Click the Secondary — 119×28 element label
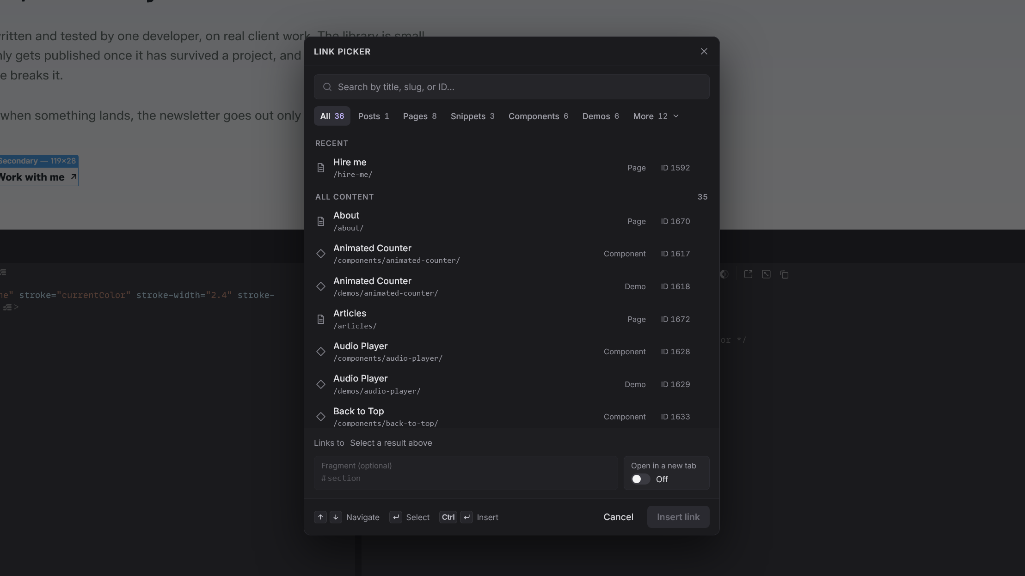 tap(38, 161)
